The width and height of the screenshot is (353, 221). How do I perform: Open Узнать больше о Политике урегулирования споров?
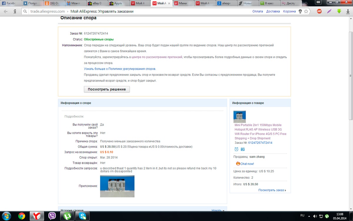click(x=120, y=69)
